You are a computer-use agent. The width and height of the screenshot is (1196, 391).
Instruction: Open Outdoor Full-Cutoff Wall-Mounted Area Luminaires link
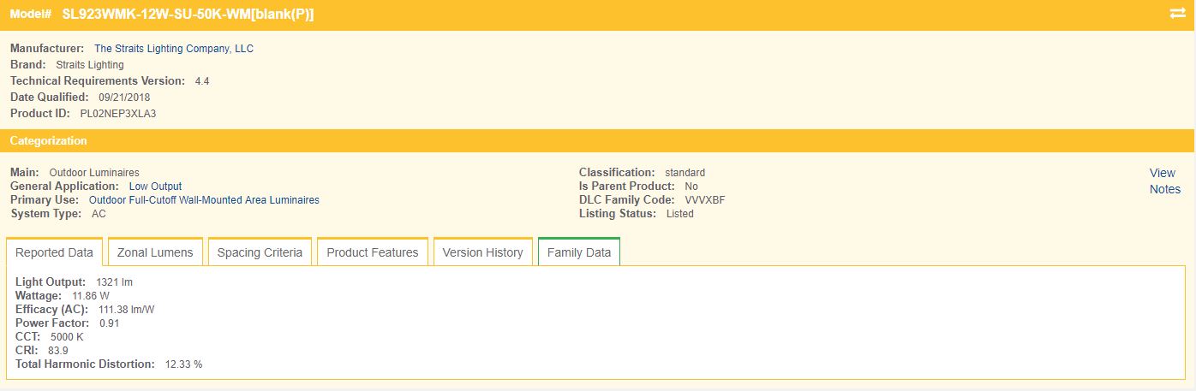pos(204,200)
